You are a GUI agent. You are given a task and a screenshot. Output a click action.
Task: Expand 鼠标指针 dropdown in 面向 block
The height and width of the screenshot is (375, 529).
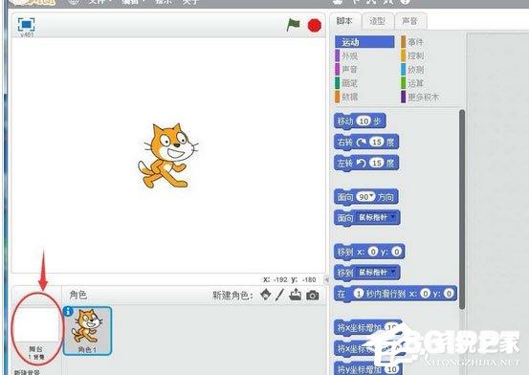coord(392,217)
